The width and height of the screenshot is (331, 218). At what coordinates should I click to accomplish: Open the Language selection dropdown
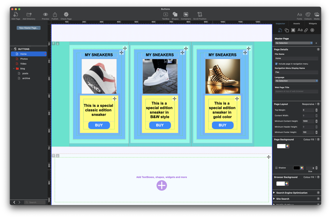(296, 81)
